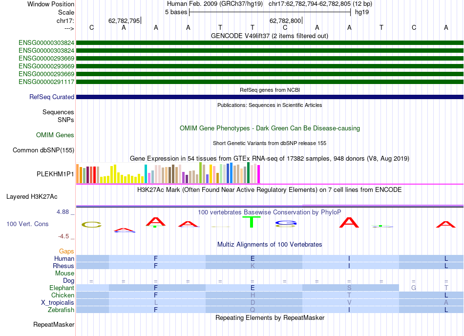This screenshot has height=336, width=464.
Task: Click the SNPs track label
Action: pyautogui.click(x=66, y=120)
